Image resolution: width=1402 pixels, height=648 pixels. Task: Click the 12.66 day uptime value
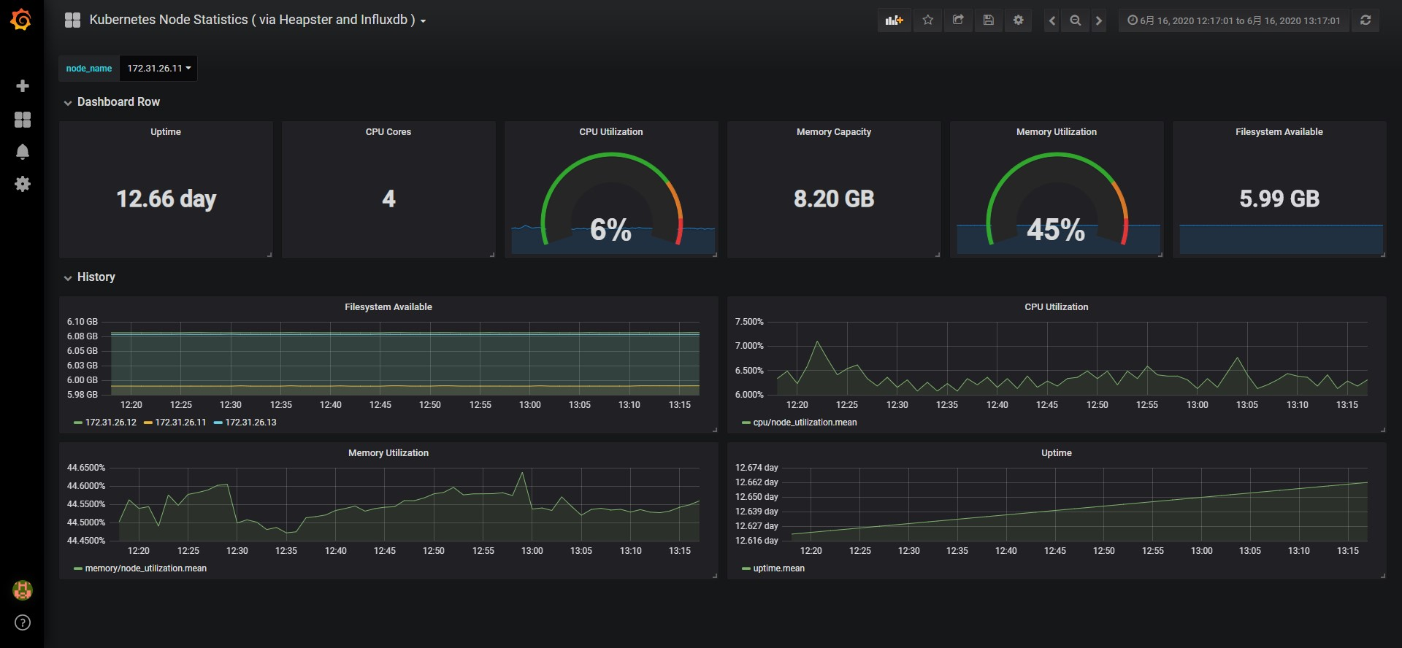tap(166, 198)
